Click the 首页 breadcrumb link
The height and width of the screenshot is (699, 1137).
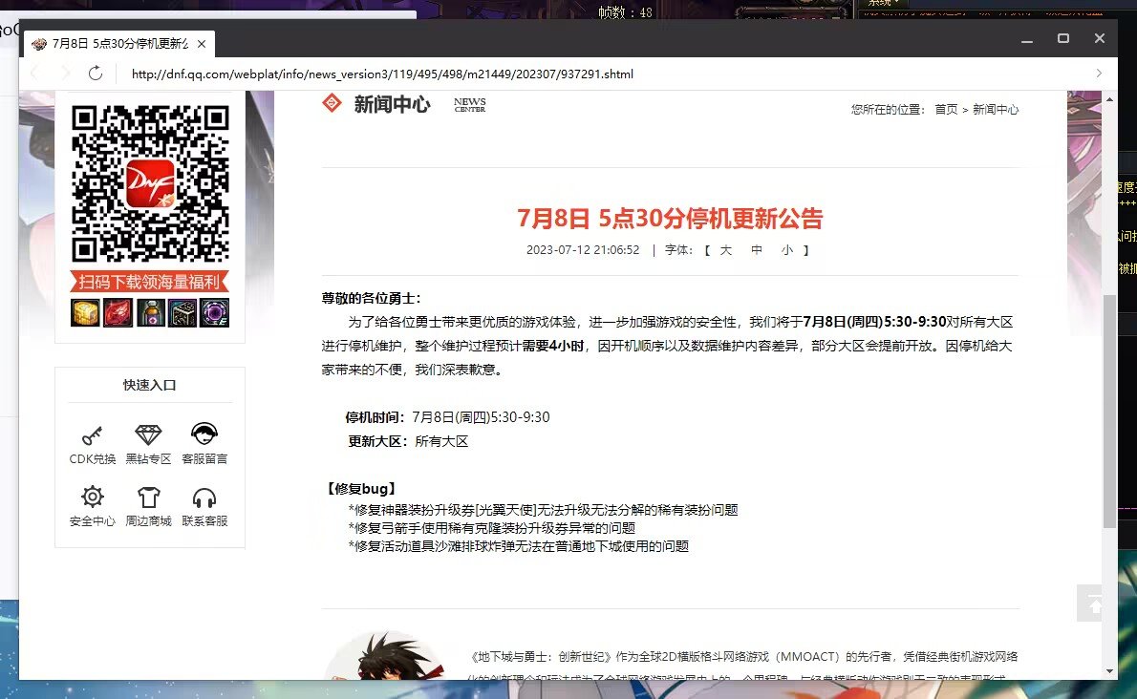(946, 110)
